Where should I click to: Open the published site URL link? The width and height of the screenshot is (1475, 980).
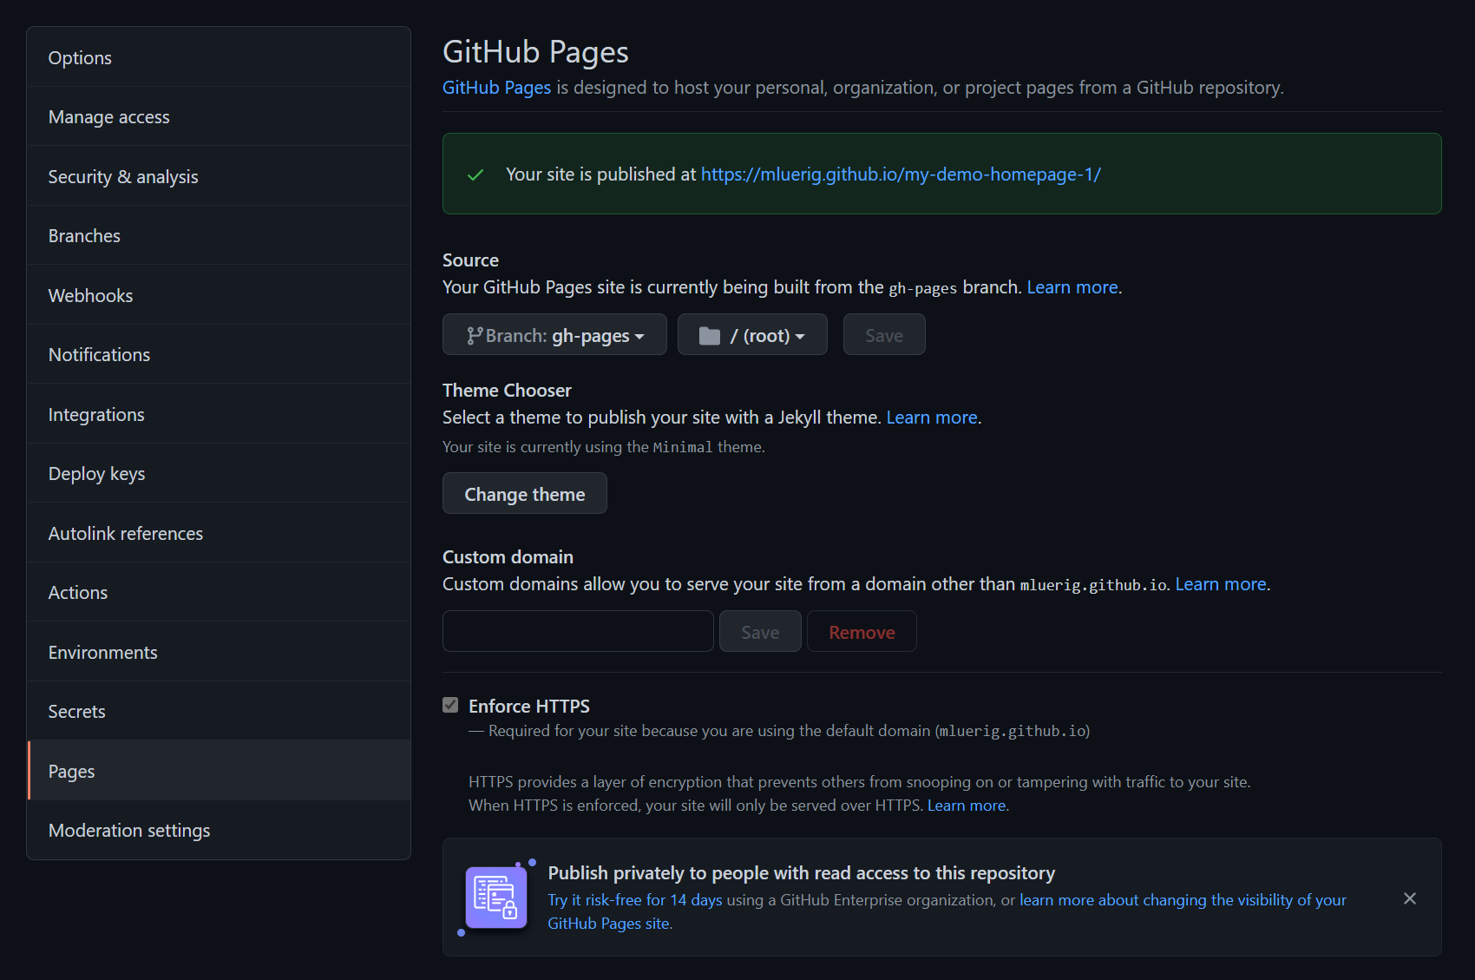[901, 174]
